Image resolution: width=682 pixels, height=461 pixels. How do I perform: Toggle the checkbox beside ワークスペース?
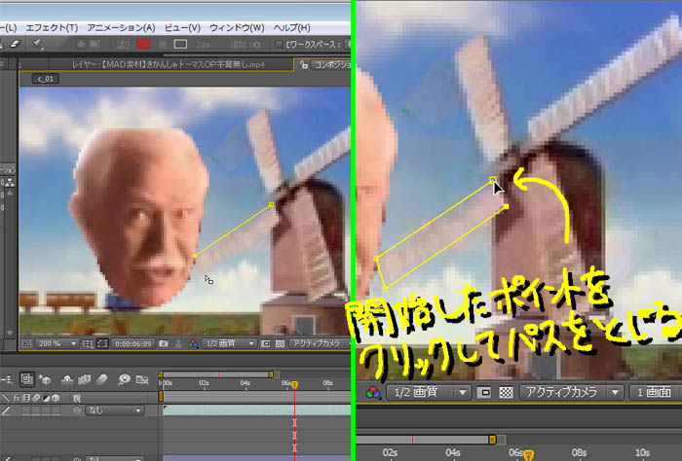click(279, 45)
